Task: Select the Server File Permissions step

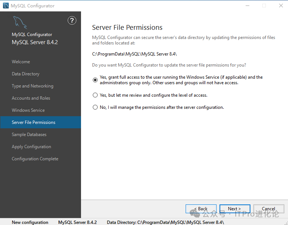Action: click(34, 122)
